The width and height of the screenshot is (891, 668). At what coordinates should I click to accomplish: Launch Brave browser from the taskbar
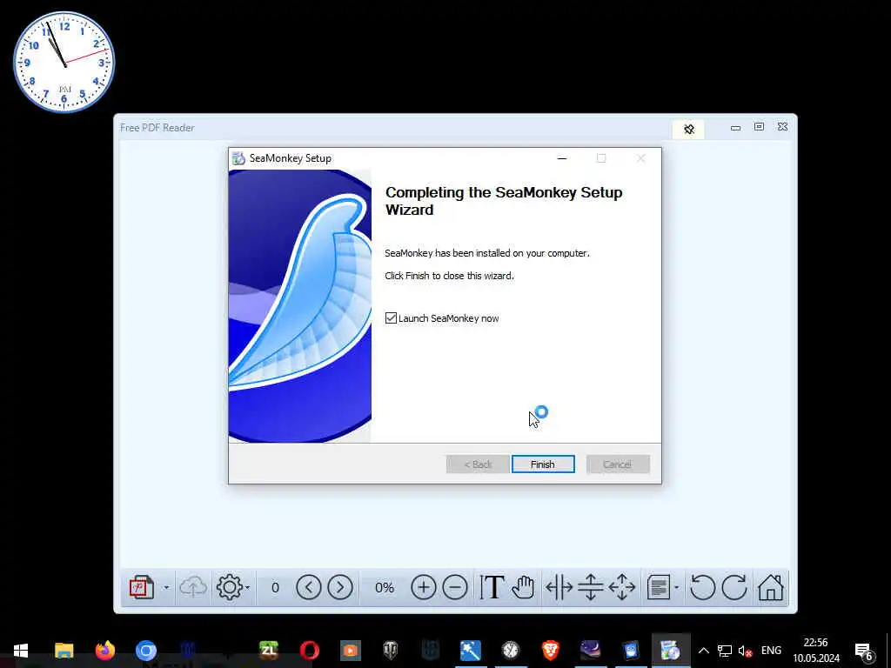(x=550, y=651)
